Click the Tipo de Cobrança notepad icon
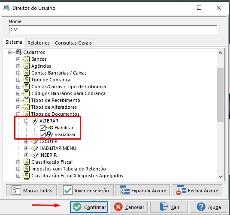This screenshot has width=230, height=215. 27,80
